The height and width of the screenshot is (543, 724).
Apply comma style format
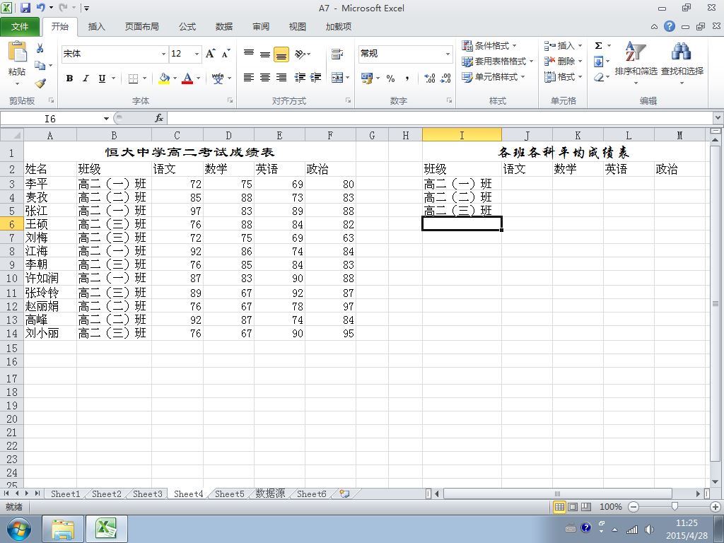tap(407, 78)
